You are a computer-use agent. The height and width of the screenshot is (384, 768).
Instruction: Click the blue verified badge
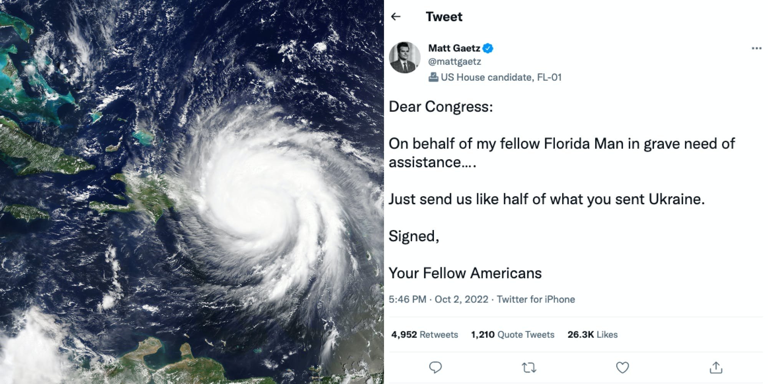[488, 48]
